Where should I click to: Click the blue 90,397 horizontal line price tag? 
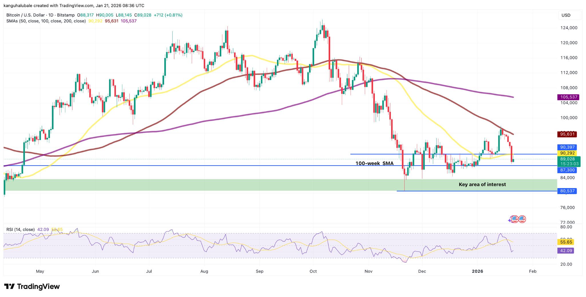tap(567, 147)
